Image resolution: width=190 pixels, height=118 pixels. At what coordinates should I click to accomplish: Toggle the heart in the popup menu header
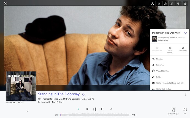pyautogui.click(x=186, y=33)
